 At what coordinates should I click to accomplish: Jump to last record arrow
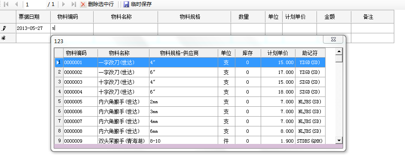[73, 4]
